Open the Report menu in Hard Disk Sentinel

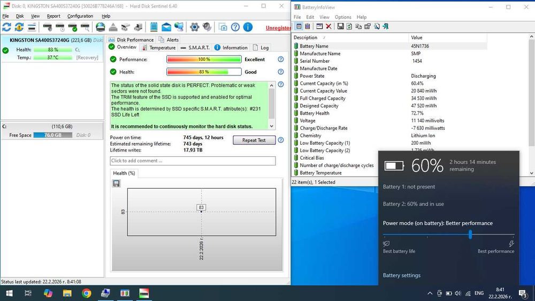(x=53, y=16)
